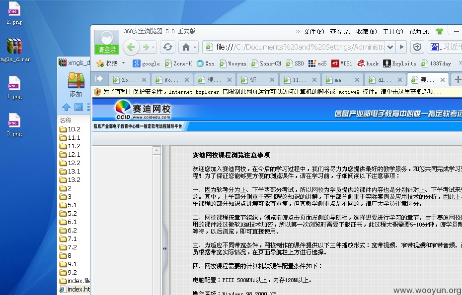Open the Wooyun bookmark
Image resolution: width=462 pixels, height=295 pixels.
pos(233,63)
